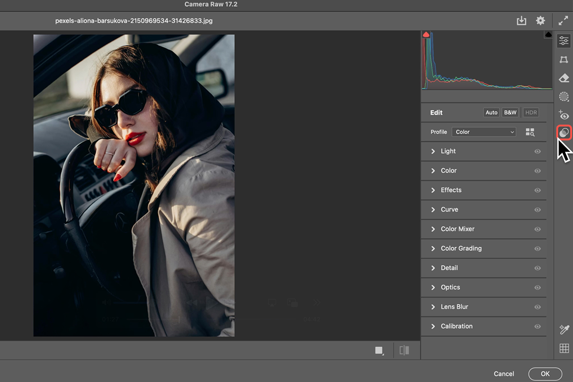Convert to B&W with the button
Screen dimensions: 573x382
[x=510, y=113]
